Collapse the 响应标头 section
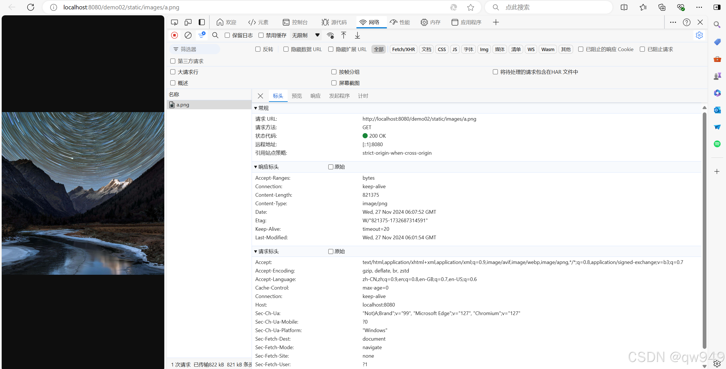Image resolution: width=726 pixels, height=369 pixels. (x=256, y=167)
